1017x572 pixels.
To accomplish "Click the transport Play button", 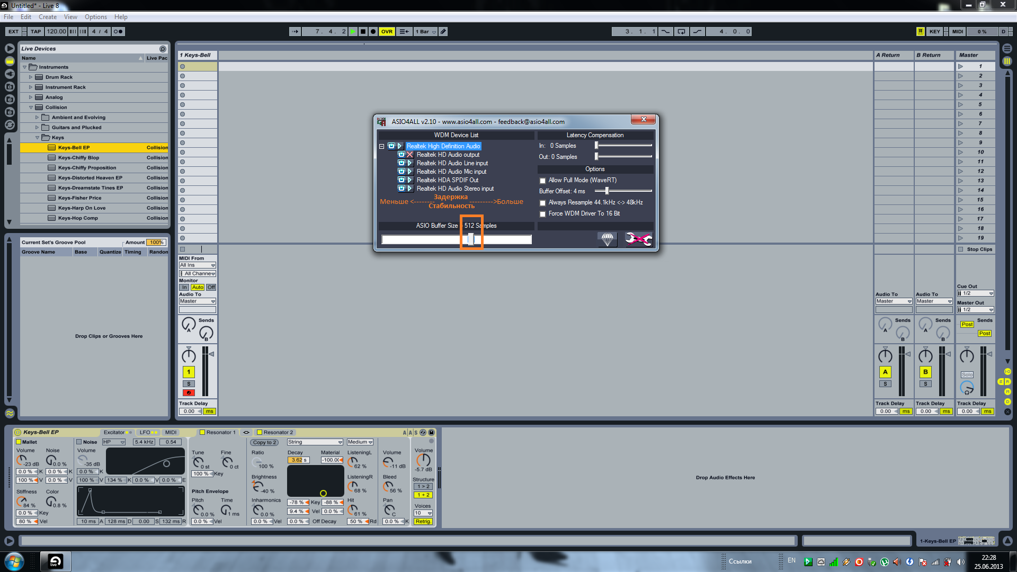I will pos(353,32).
